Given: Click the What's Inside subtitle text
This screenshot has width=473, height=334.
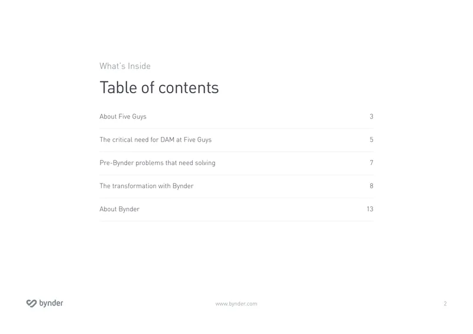Looking at the screenshot, I should coord(125,66).
